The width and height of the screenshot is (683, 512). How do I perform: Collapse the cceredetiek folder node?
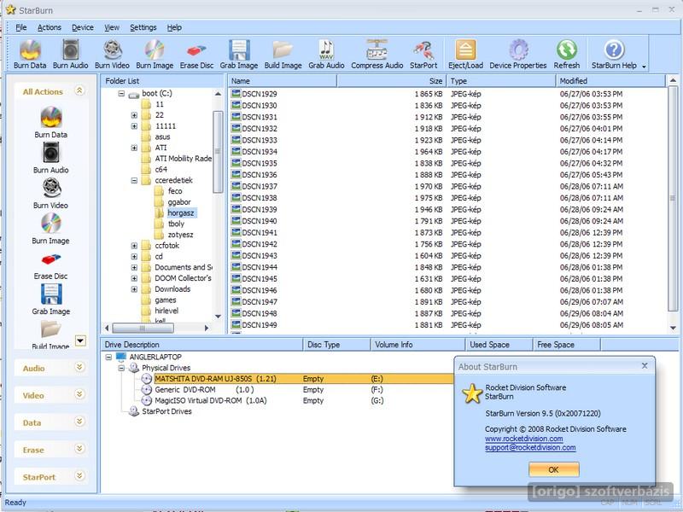134,180
